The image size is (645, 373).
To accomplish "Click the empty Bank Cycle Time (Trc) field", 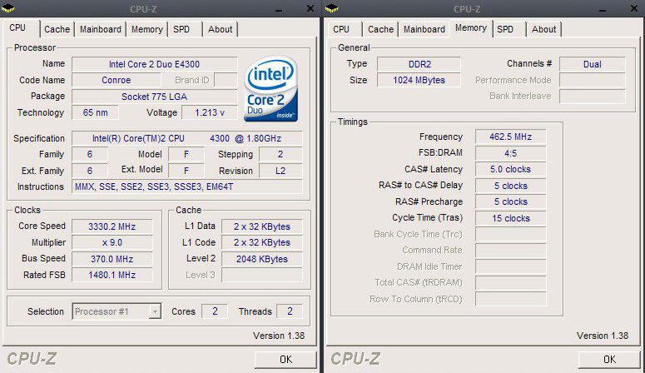I will pyautogui.click(x=510, y=234).
